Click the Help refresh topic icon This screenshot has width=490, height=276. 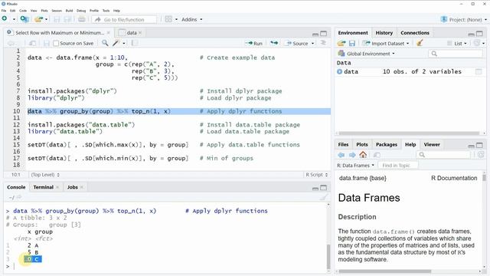(481, 155)
